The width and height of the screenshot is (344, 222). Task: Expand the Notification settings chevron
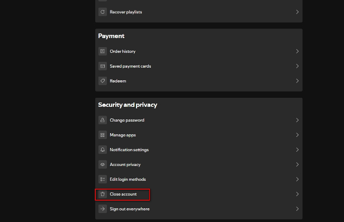pos(297,150)
